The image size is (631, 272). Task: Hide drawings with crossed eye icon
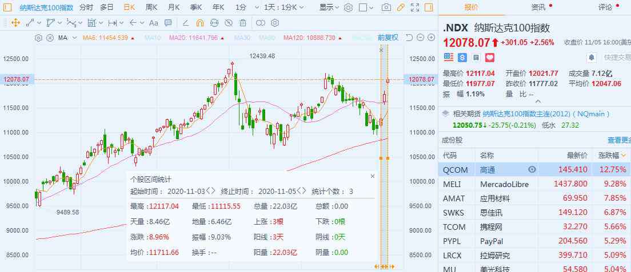tap(229, 23)
